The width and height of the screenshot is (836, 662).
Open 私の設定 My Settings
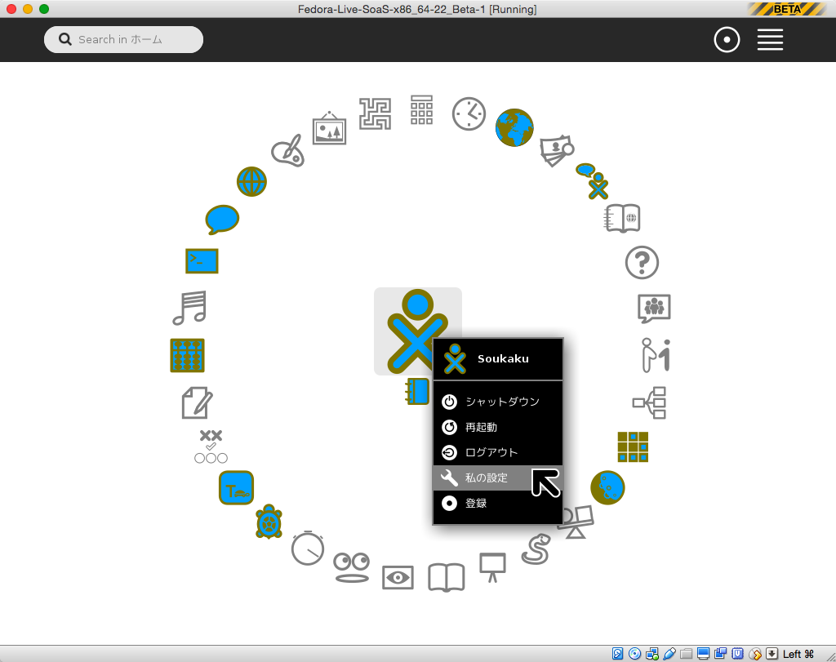(498, 478)
